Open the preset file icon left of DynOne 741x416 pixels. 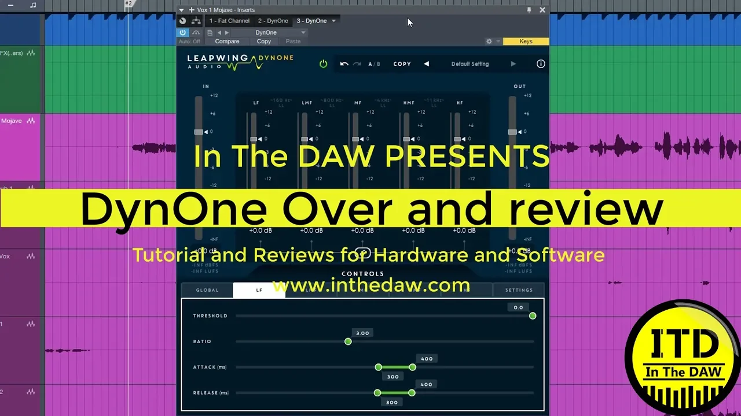click(210, 33)
